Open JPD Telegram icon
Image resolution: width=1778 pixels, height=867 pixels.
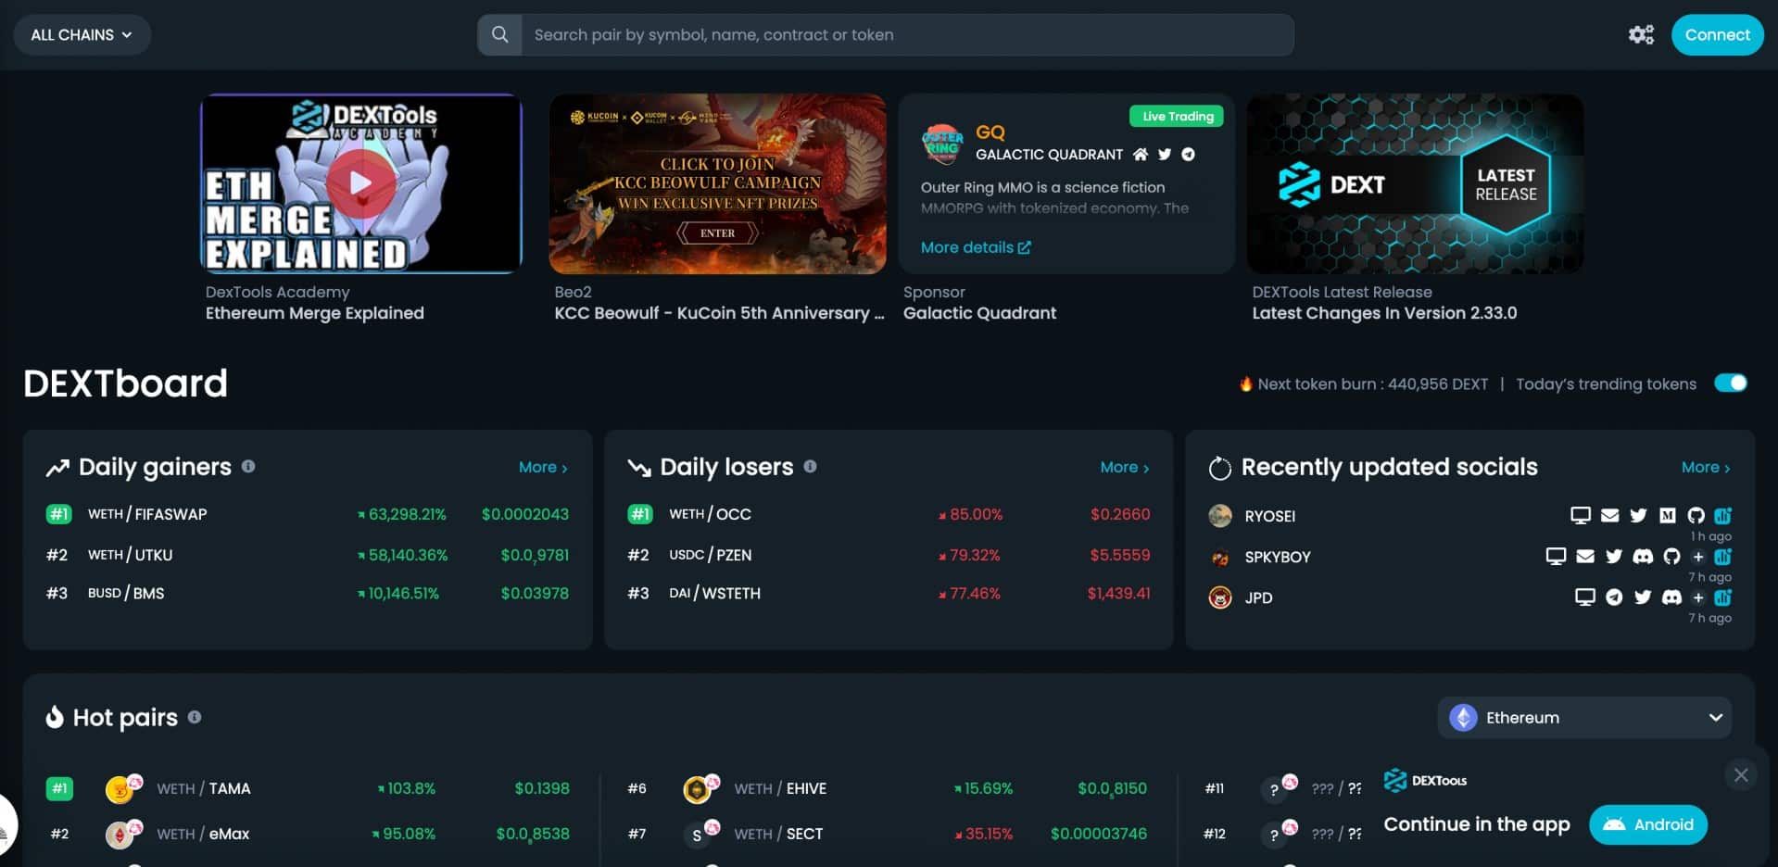click(x=1614, y=597)
